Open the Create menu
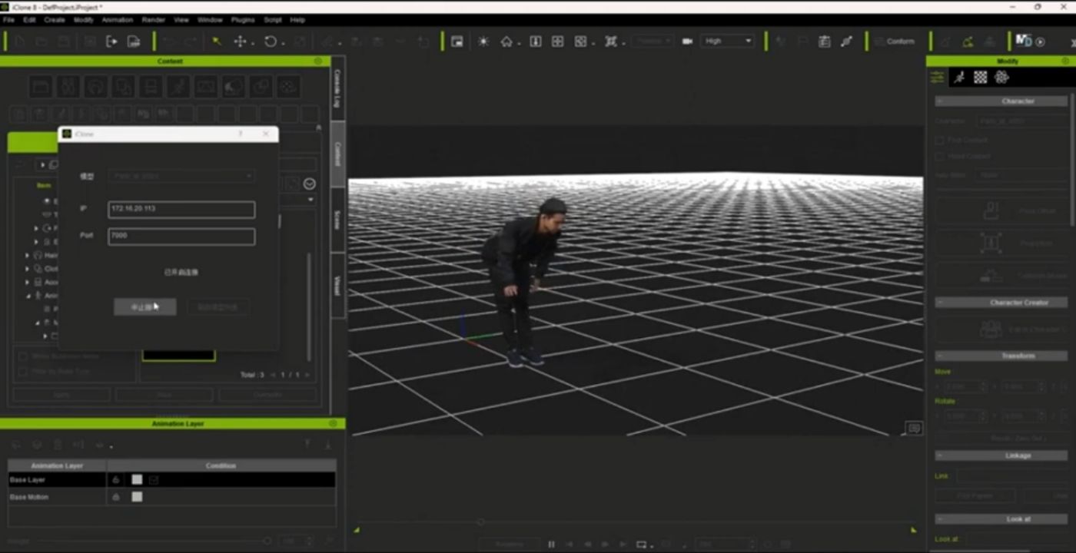This screenshot has height=553, width=1076. point(55,20)
